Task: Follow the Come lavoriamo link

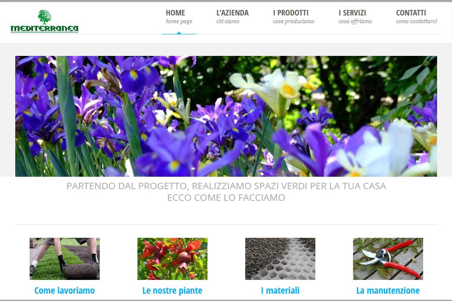Action: click(65, 291)
